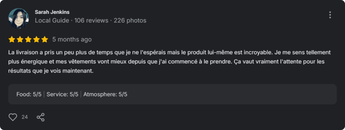
Task: Click the Local Guide label
Action: point(52,20)
